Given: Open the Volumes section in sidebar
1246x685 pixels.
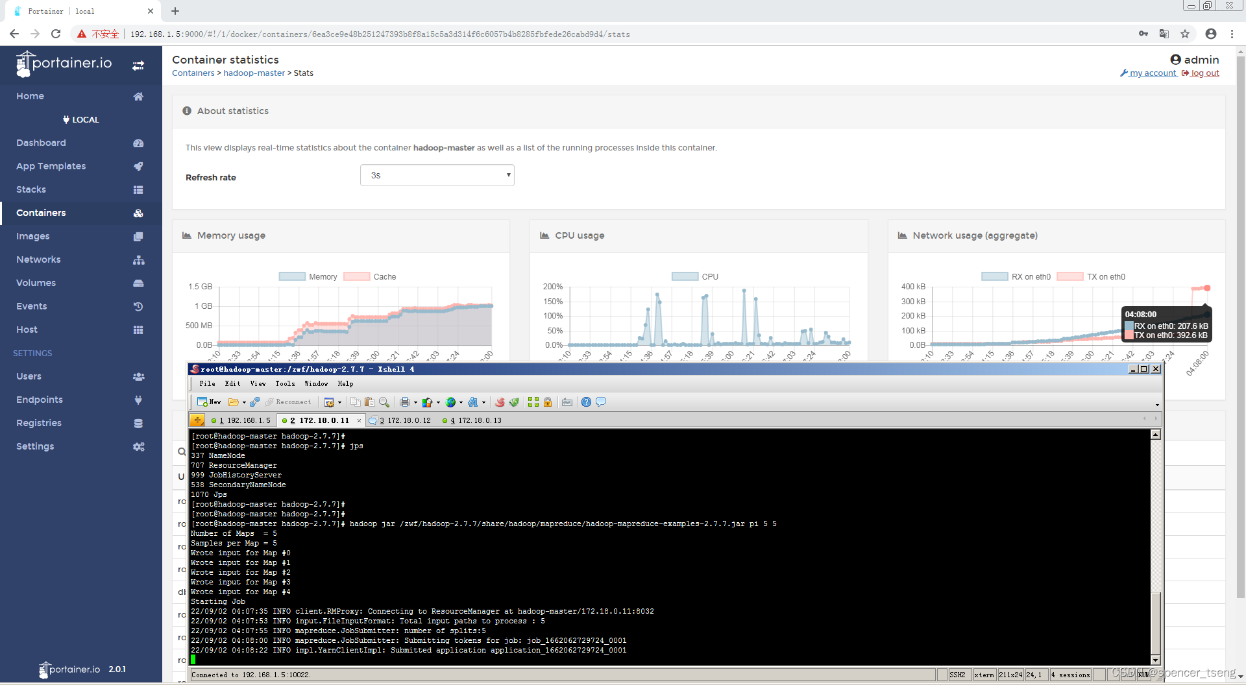Looking at the screenshot, I should [36, 283].
